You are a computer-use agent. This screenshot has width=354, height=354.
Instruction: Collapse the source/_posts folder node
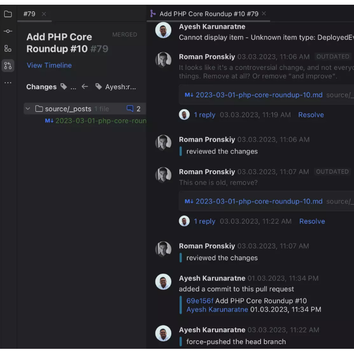coord(28,109)
